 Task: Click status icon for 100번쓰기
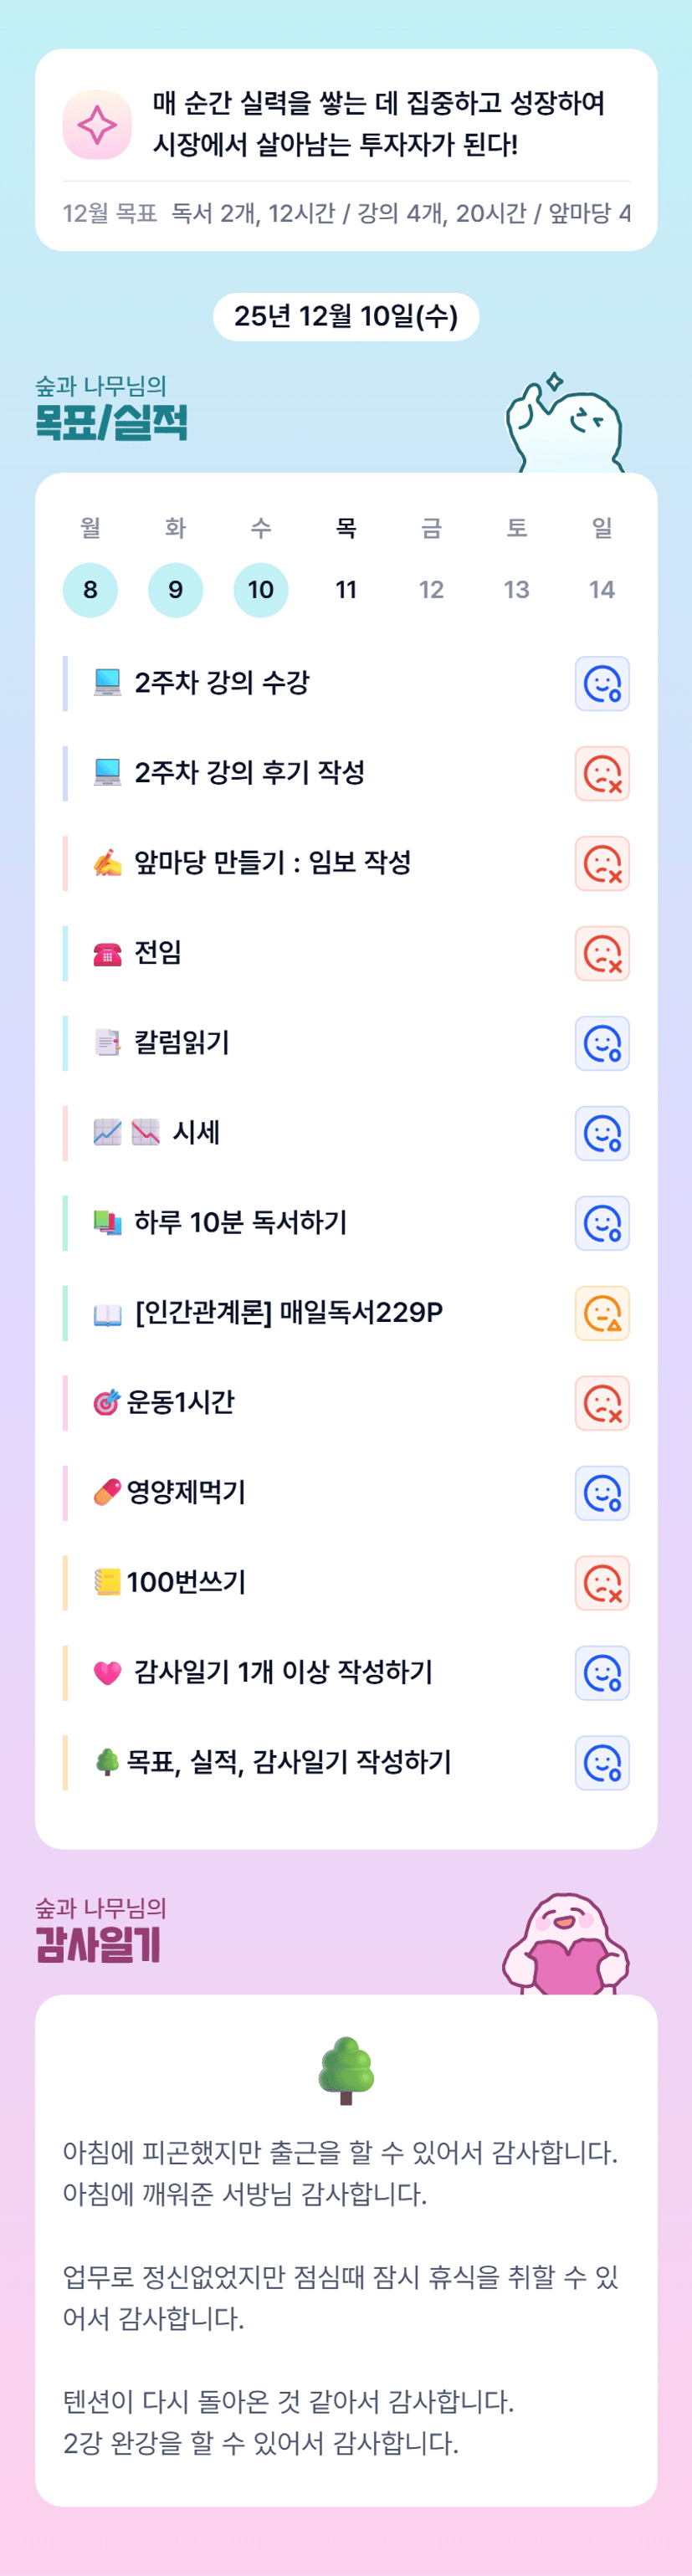[602, 1583]
